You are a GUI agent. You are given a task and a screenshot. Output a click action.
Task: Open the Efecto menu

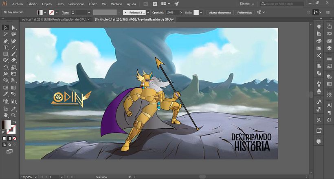coord(93,4)
